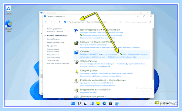Select Учетные записи пользователей in sidebar
This screenshot has width=182, height=111.
[x=53, y=50]
